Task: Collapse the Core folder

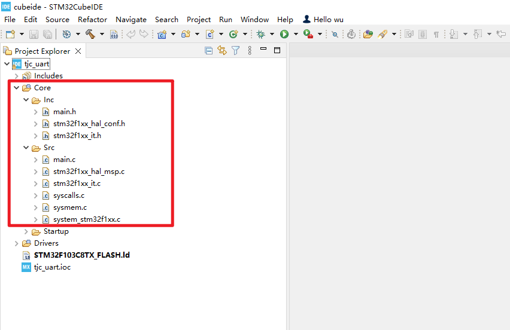Action: (16, 88)
